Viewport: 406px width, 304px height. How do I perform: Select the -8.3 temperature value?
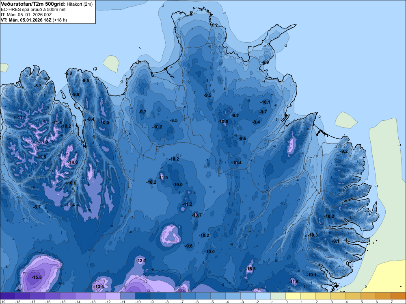tap(38, 86)
